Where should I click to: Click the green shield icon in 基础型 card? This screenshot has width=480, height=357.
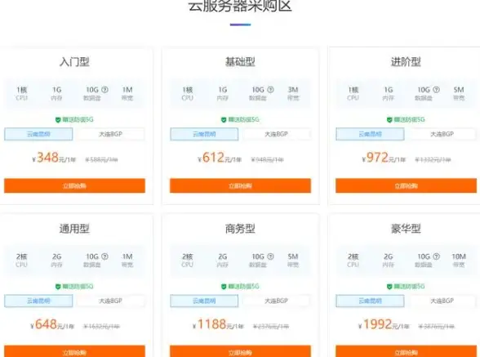tap(224, 120)
